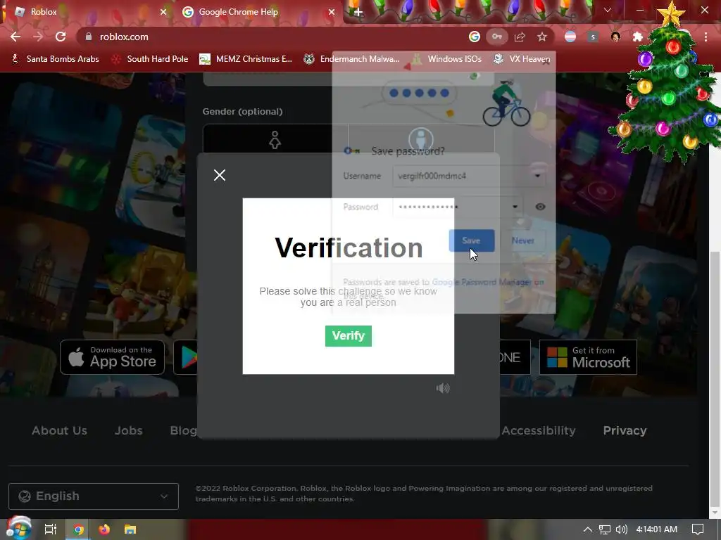This screenshot has height=540, width=721.
Task: Open the notification center icon
Action: click(x=698, y=529)
